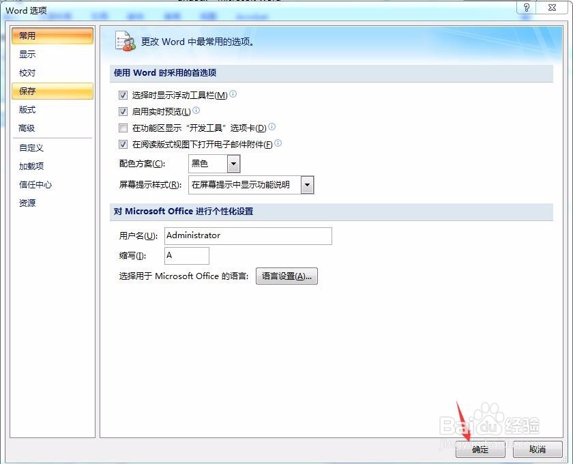Image resolution: width=573 pixels, height=464 pixels.
Task: Open the 高级 options
Action: [x=53, y=128]
